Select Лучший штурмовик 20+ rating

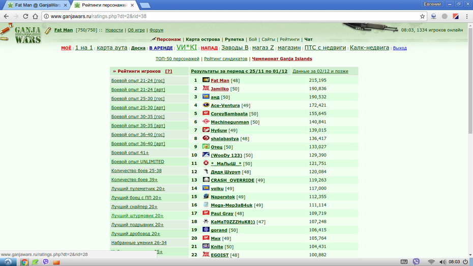point(137,216)
